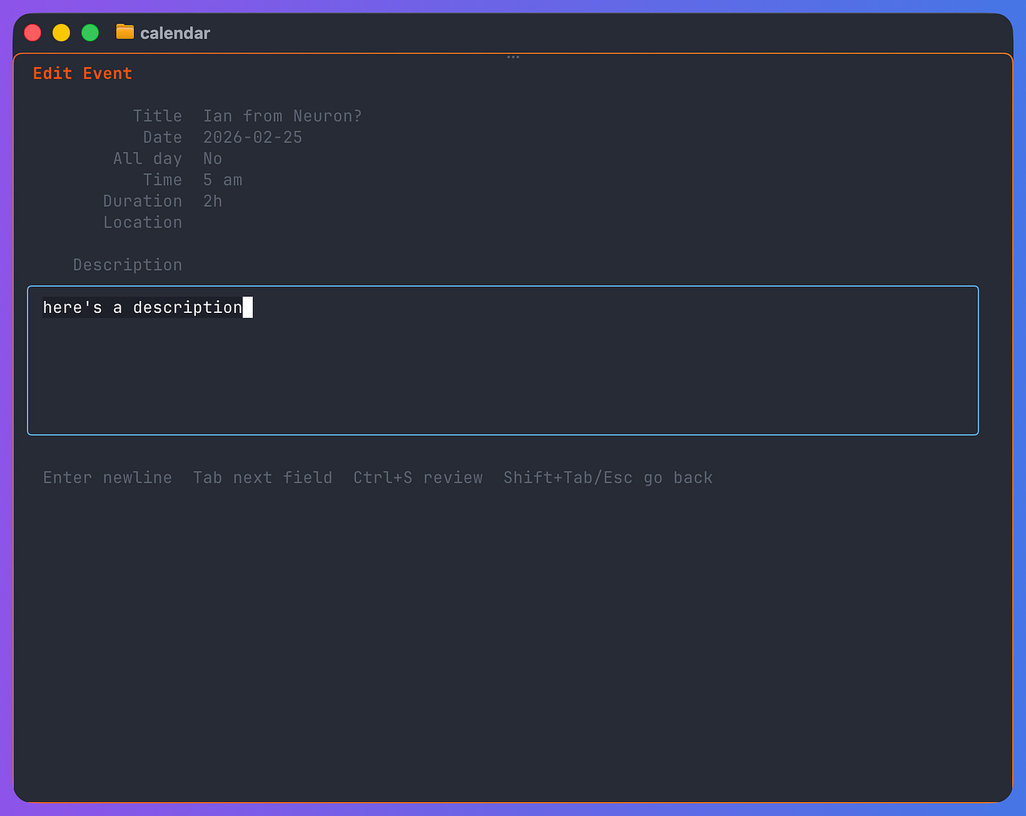This screenshot has height=816, width=1026.
Task: Click the Title value "Ian from Neuron?"
Action: 283,116
